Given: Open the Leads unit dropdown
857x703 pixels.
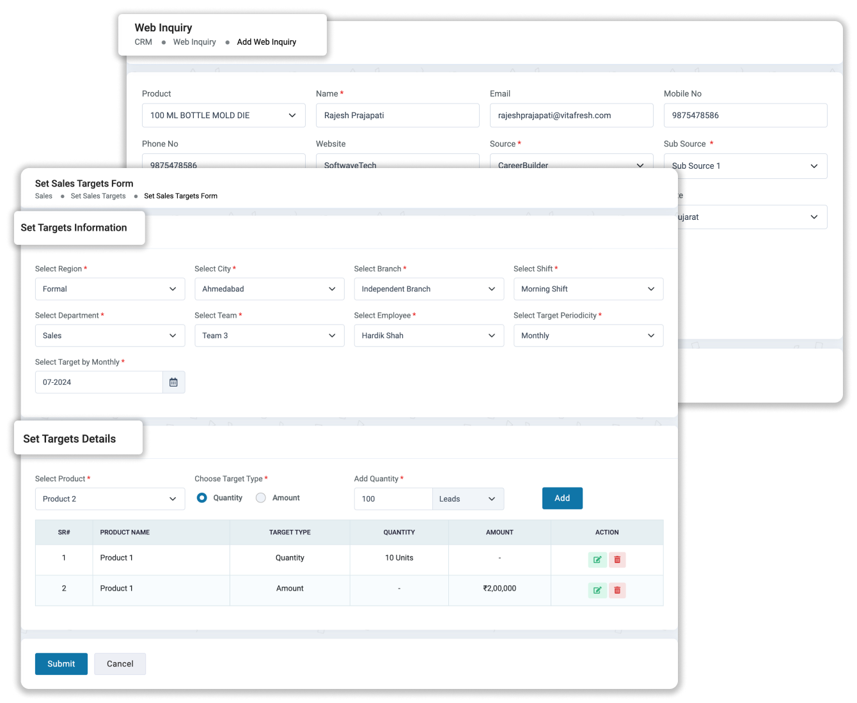Looking at the screenshot, I should [x=468, y=498].
